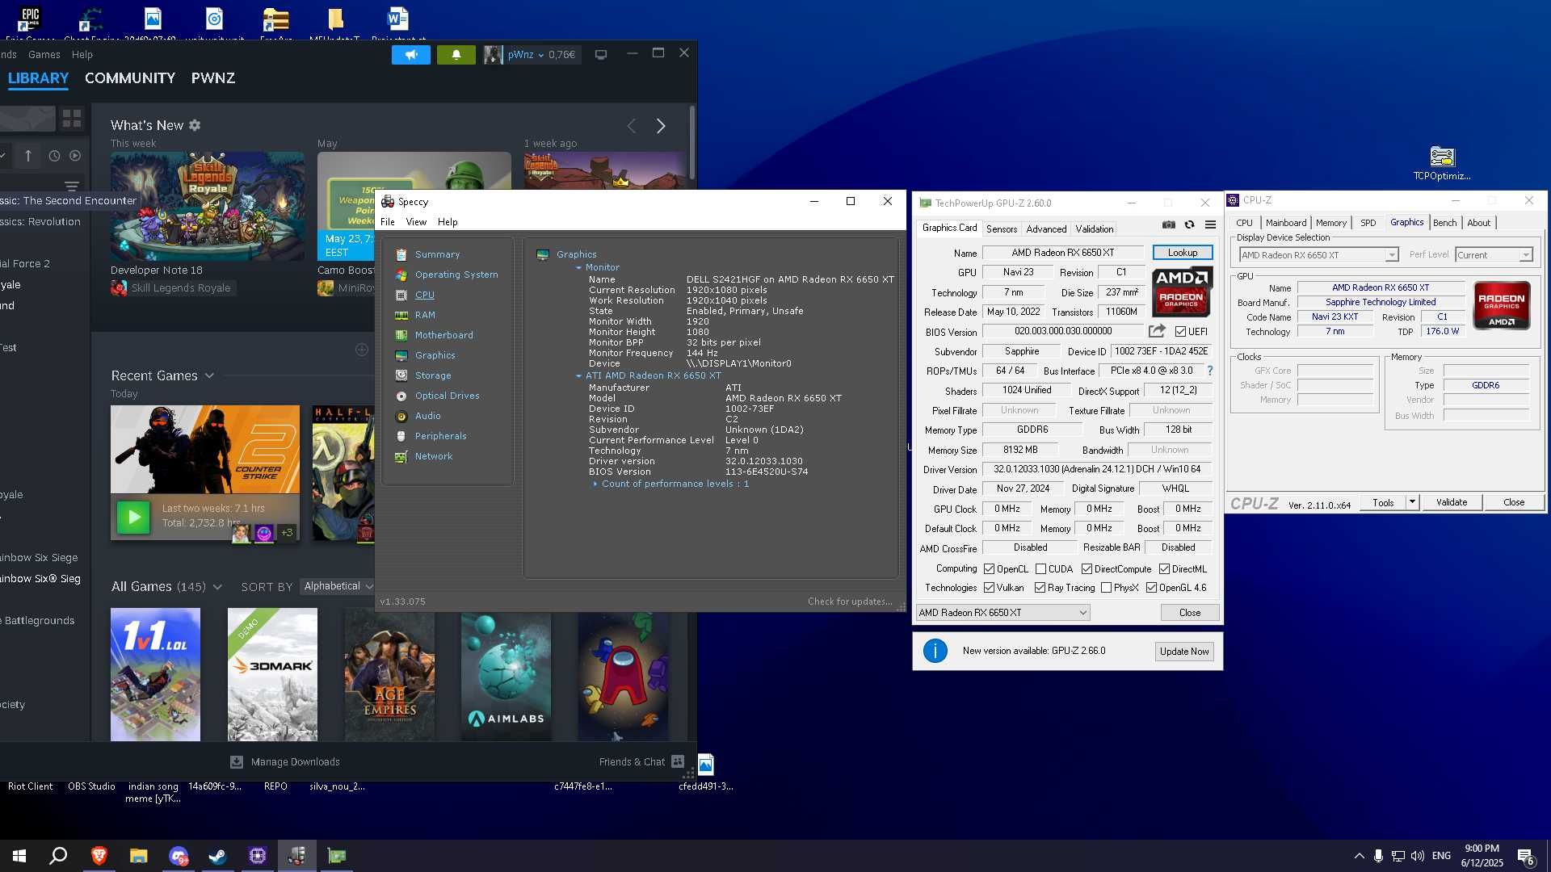
Task: Toggle DirectCompute checkbox in GPU-Z
Action: 1087,569
